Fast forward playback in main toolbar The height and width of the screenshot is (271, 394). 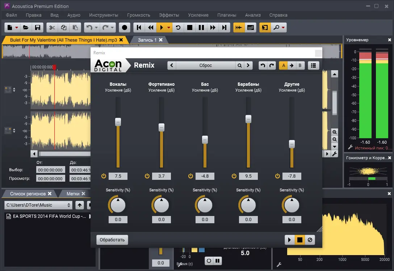pos(213,27)
